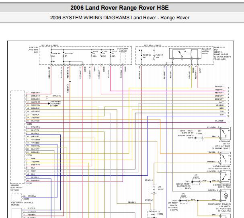Click the Hood Ajar Switch label
This screenshot has width=244, height=218.
click(x=221, y=145)
